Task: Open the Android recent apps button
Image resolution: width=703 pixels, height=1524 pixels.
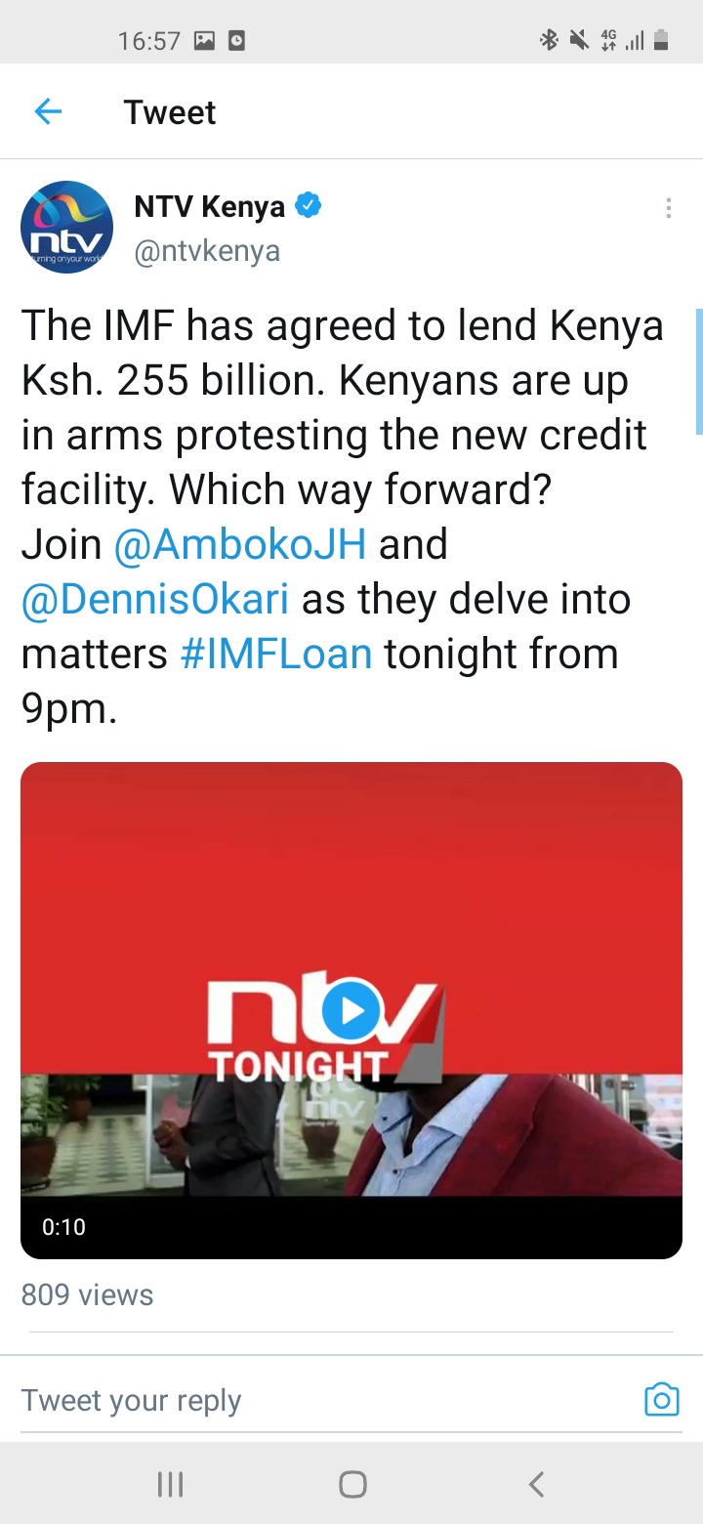Action: point(170,1485)
